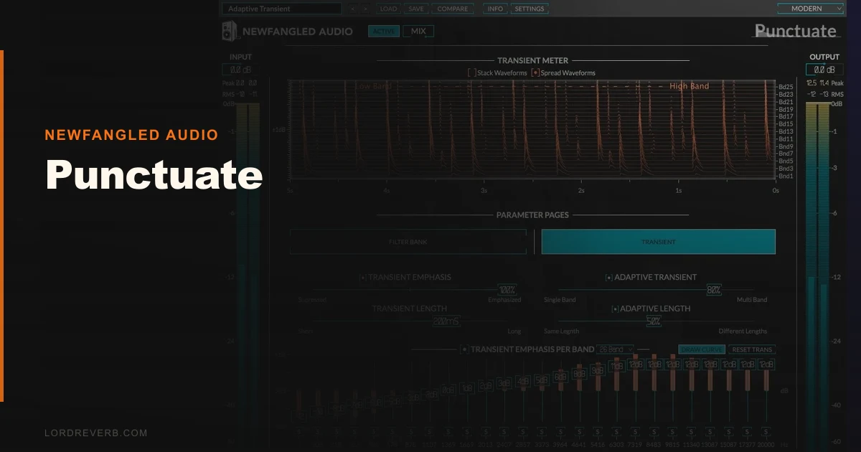
Task: Click the Adaptive Length 50% slider handle
Action: [x=654, y=321]
